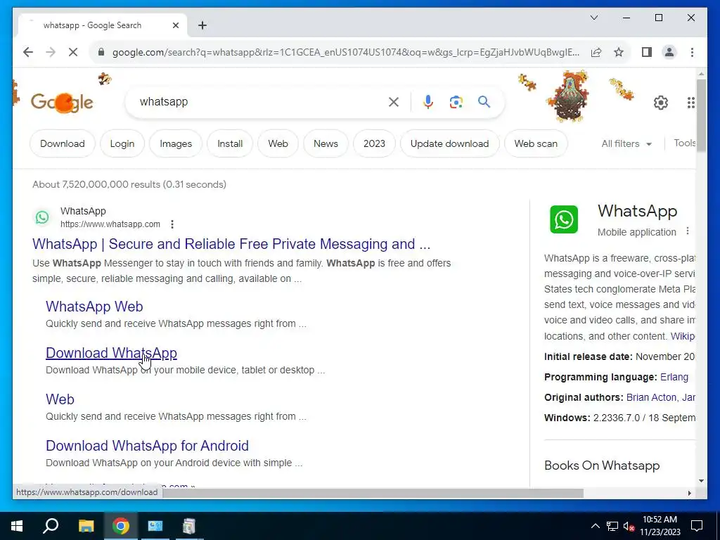Open the Google apps grid
This screenshot has width=720, height=540.
tap(690, 103)
